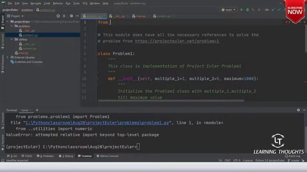Fold the __init__ method in the gutter

pos(96,78)
